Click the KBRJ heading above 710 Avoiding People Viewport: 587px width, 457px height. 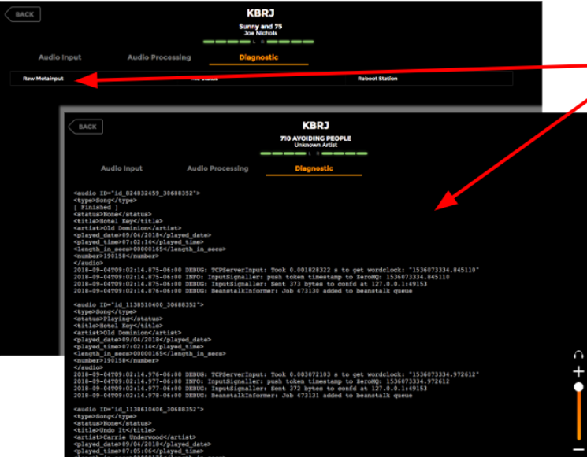[x=314, y=125]
